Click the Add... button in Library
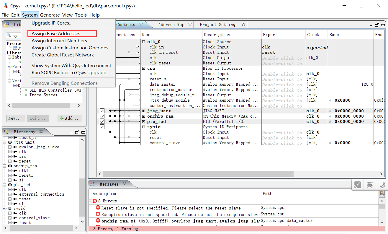 click(x=69, y=118)
